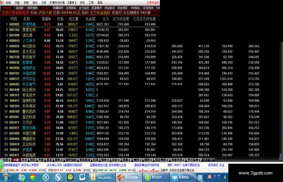Switch to the 区间排名 tab
283x182 pixels.
71,8
